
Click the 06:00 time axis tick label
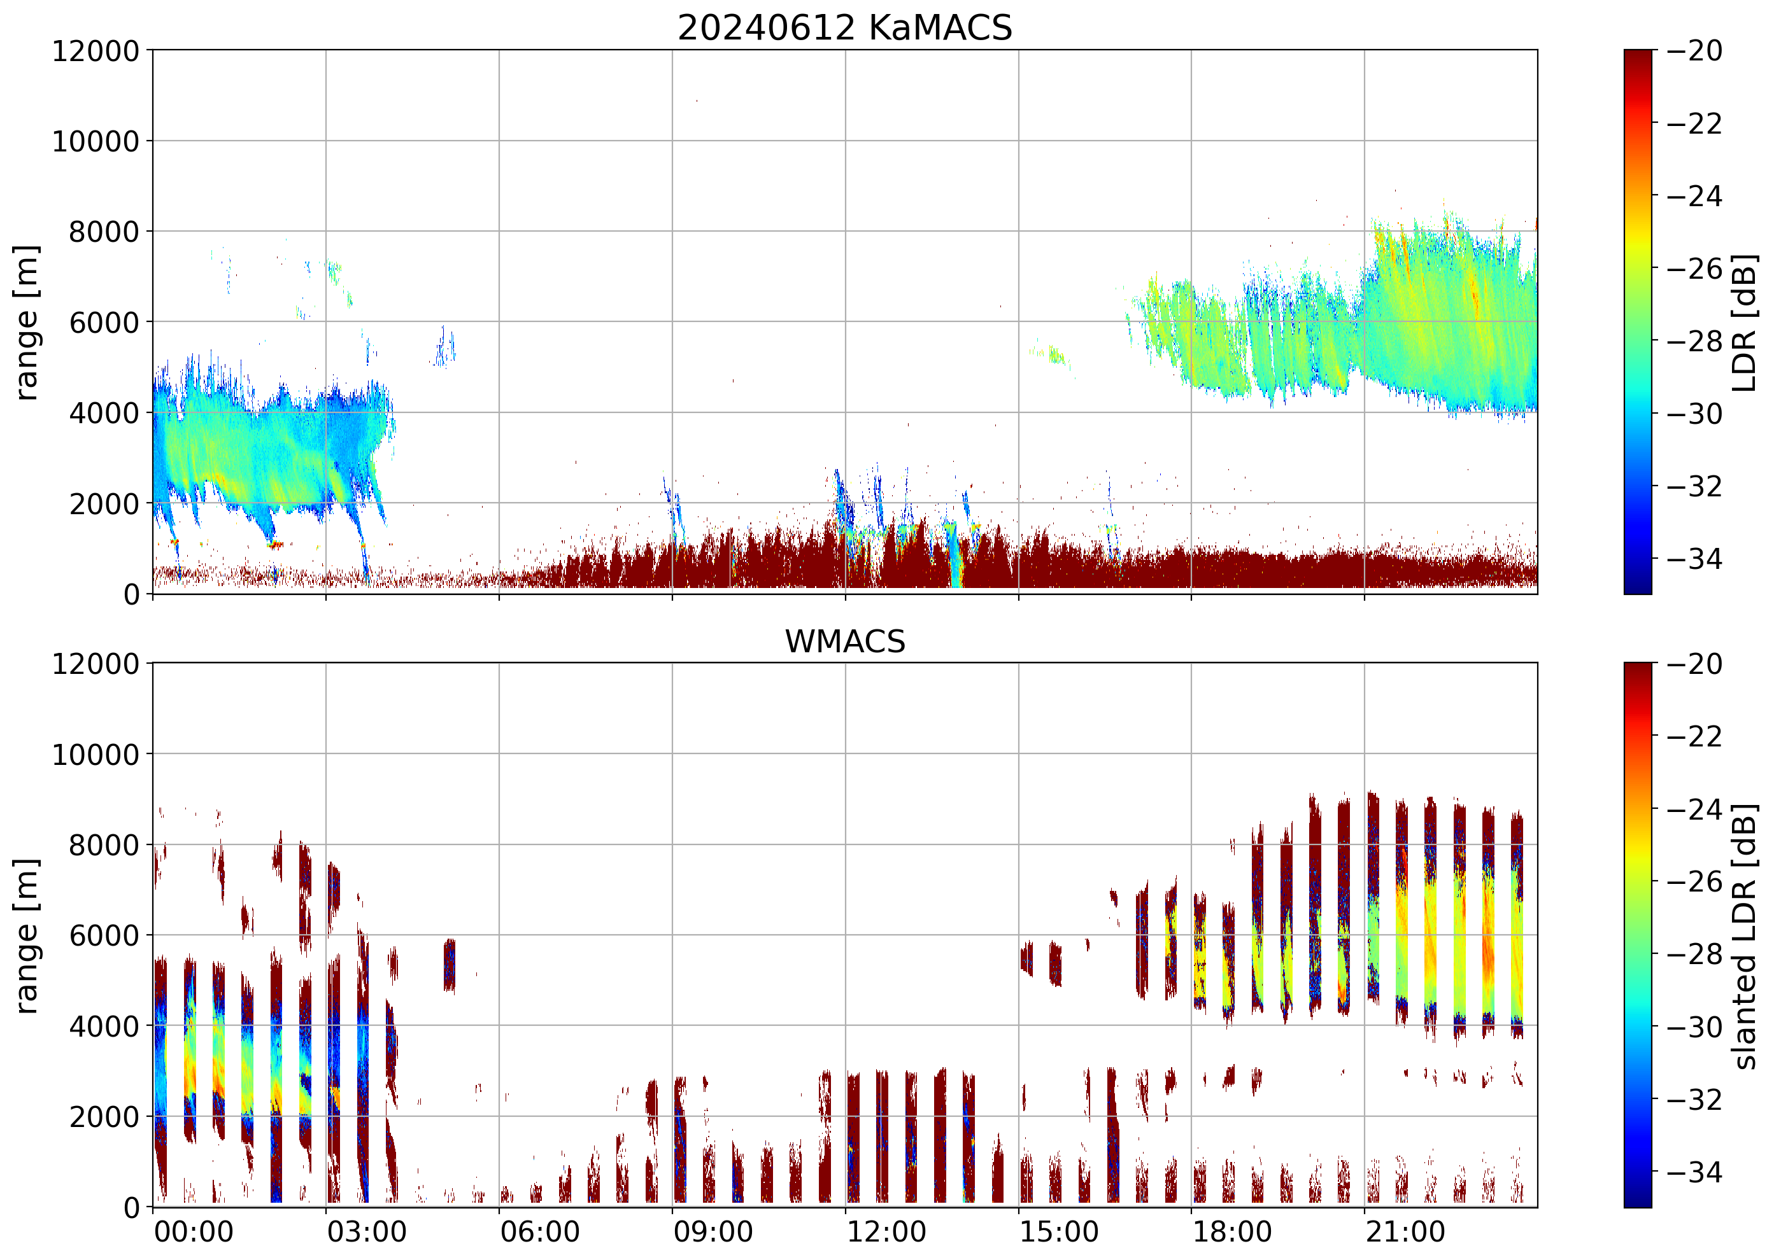click(x=539, y=1232)
